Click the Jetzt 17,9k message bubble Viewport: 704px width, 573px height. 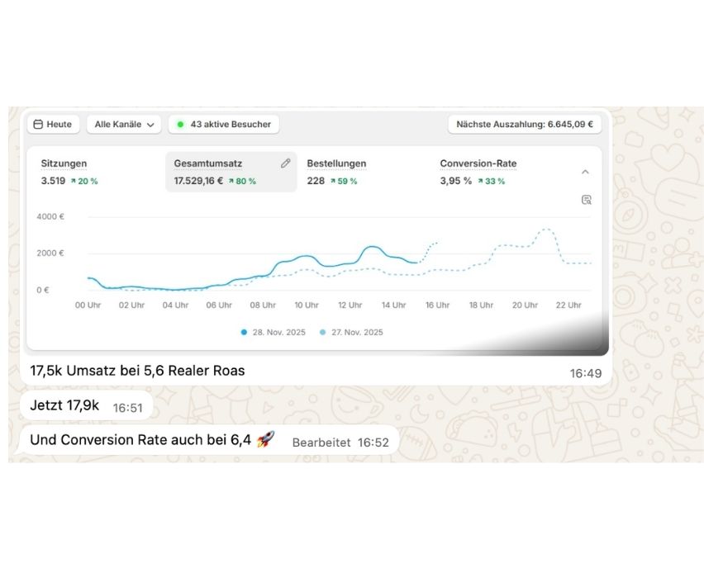[x=86, y=405]
